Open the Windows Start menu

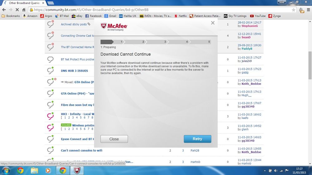(x=6, y=170)
